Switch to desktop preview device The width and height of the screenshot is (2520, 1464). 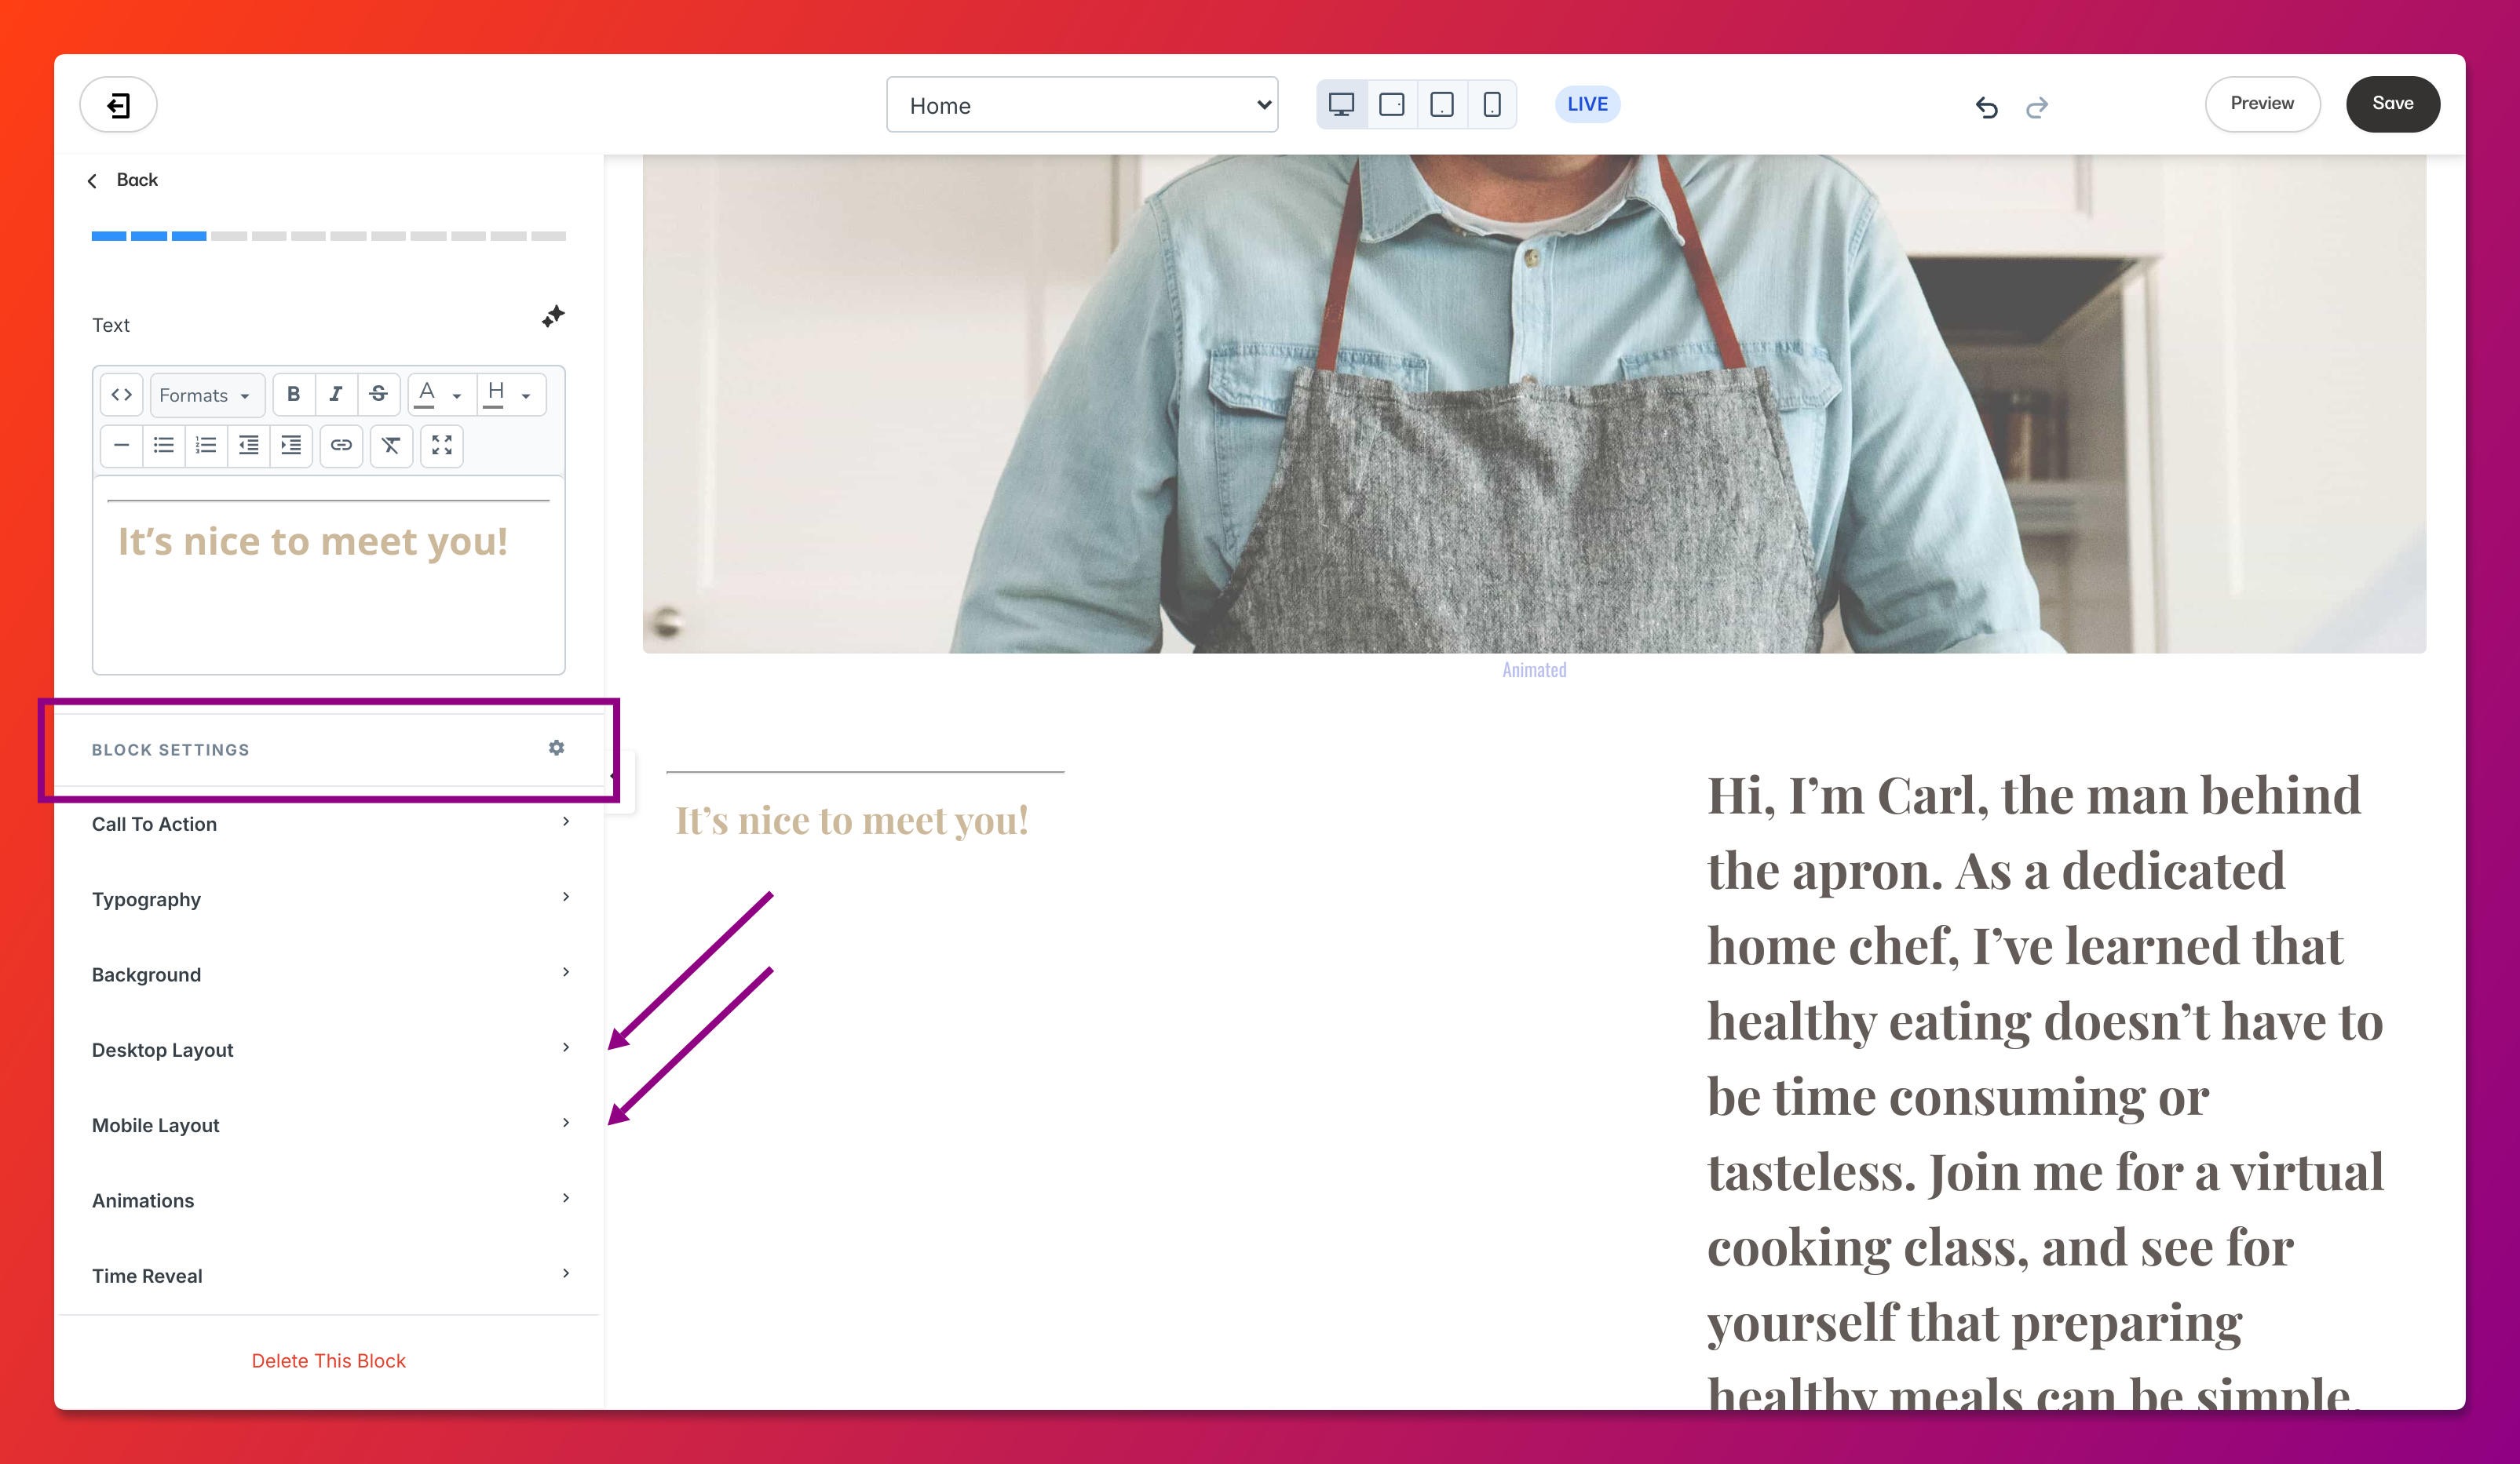pyautogui.click(x=1341, y=105)
